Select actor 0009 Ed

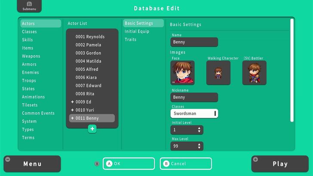[x=92, y=102]
